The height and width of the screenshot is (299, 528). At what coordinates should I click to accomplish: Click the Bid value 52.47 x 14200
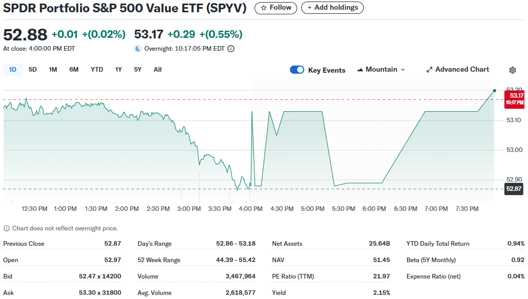(x=100, y=276)
